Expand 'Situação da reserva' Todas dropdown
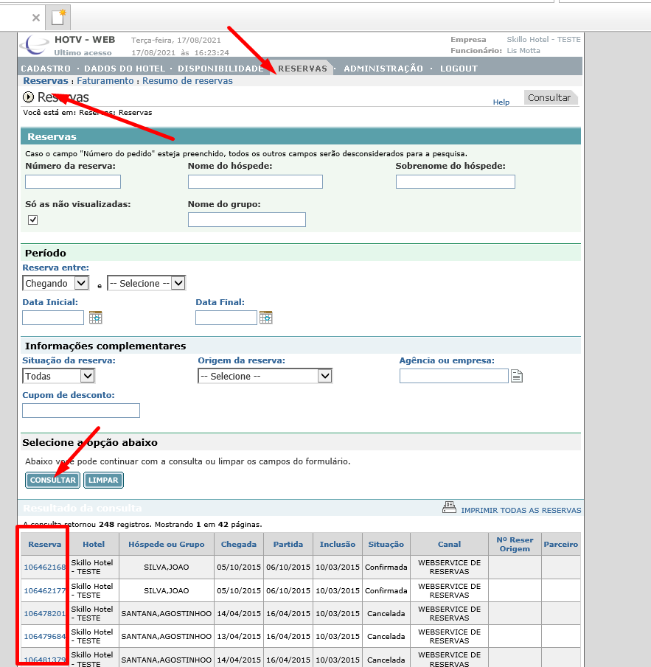The width and height of the screenshot is (651, 667). [x=58, y=376]
